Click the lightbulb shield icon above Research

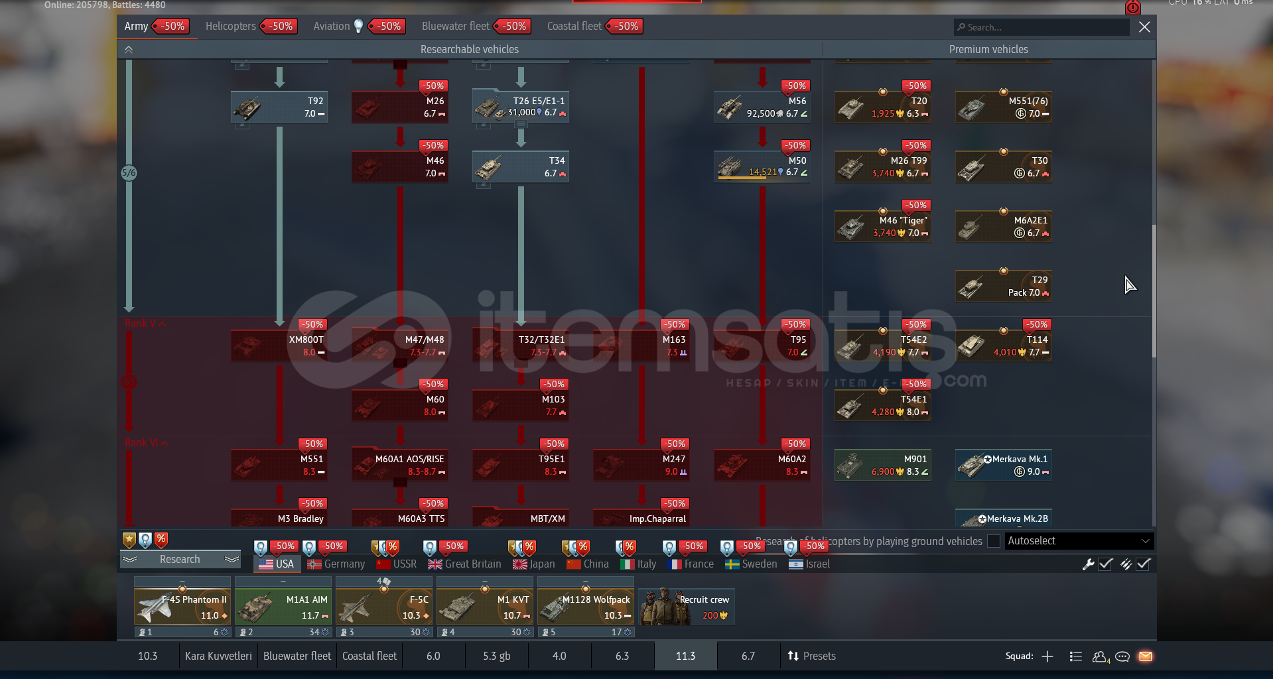tap(145, 540)
